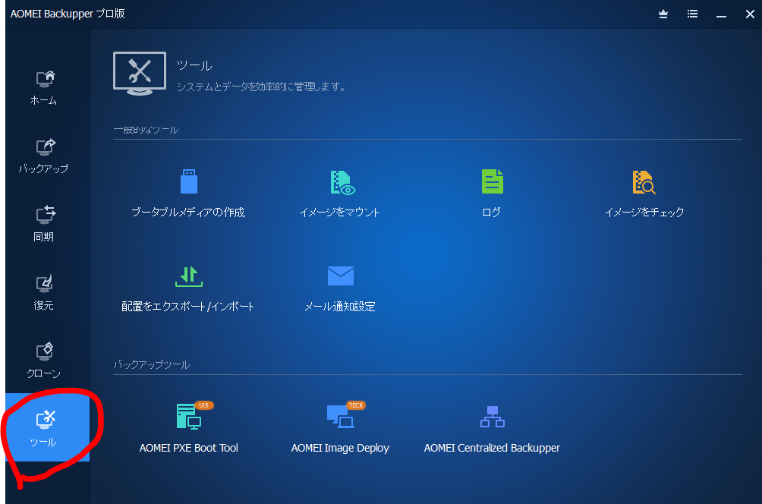The width and height of the screenshot is (762, 504).
Task: Click the AOMEI Backupper プロ版 title text
Action: (68, 14)
